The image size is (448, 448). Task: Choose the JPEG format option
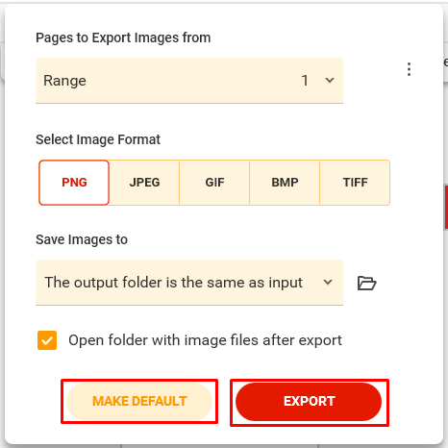pyautogui.click(x=144, y=183)
